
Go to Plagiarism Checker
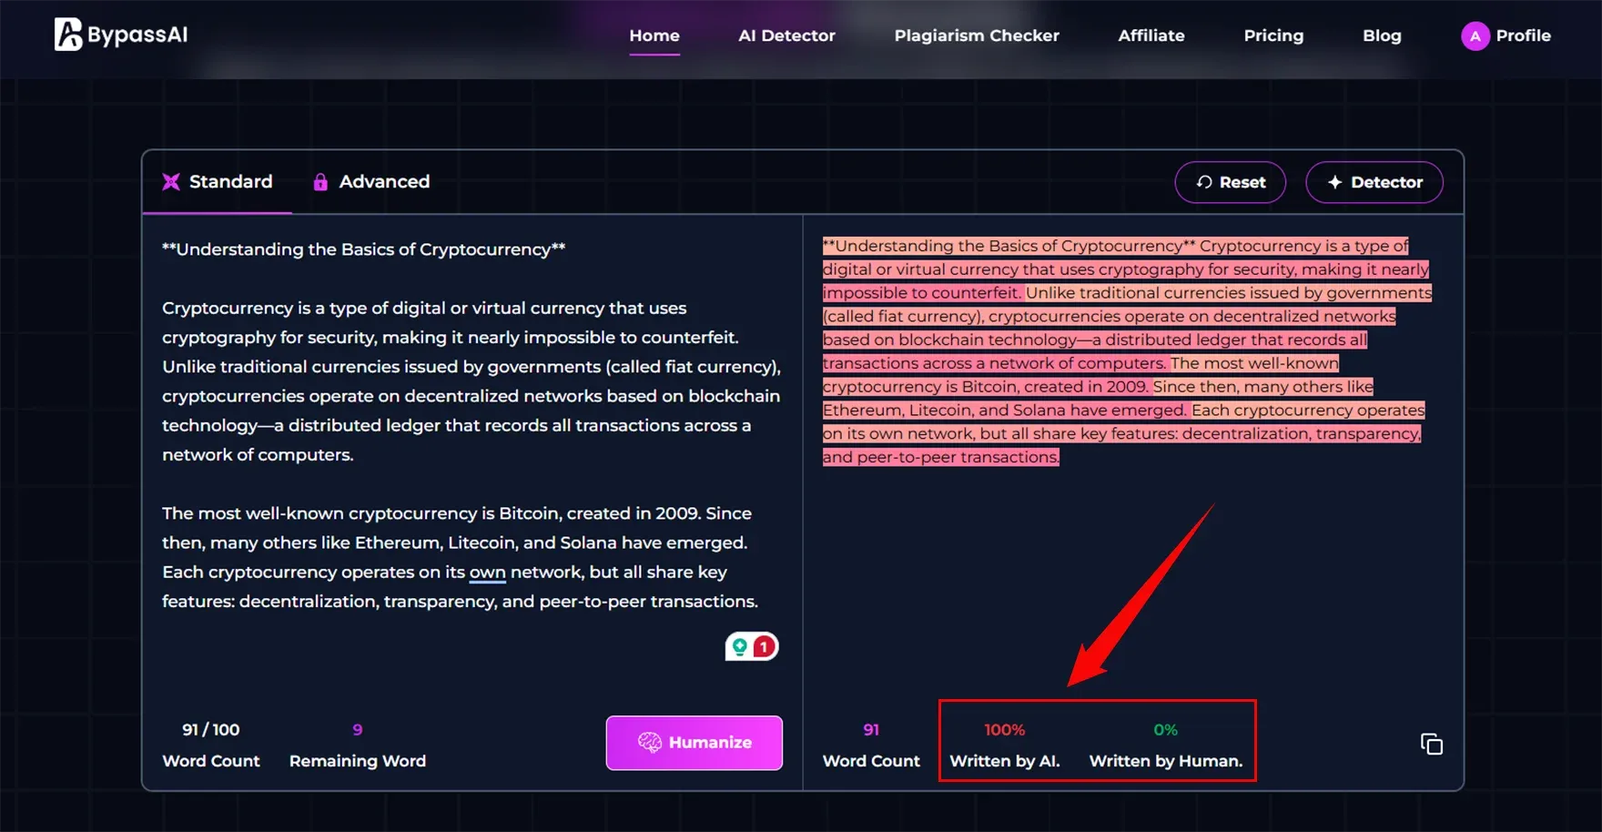coord(977,36)
